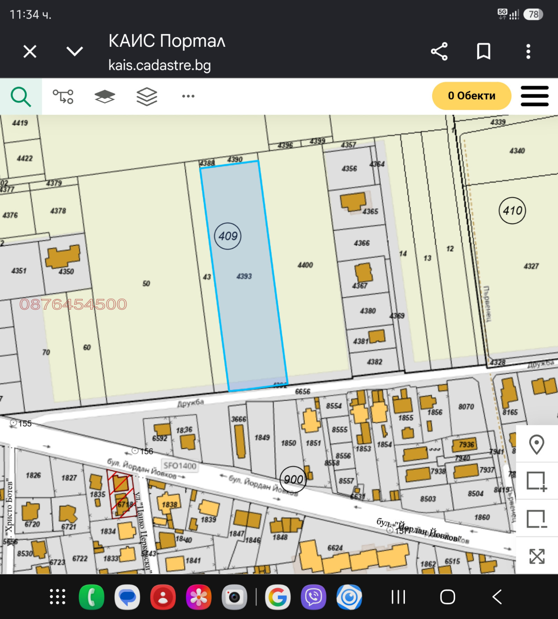This screenshot has height=619, width=558.
Task: Click the circled 409 district label
Action: [228, 236]
